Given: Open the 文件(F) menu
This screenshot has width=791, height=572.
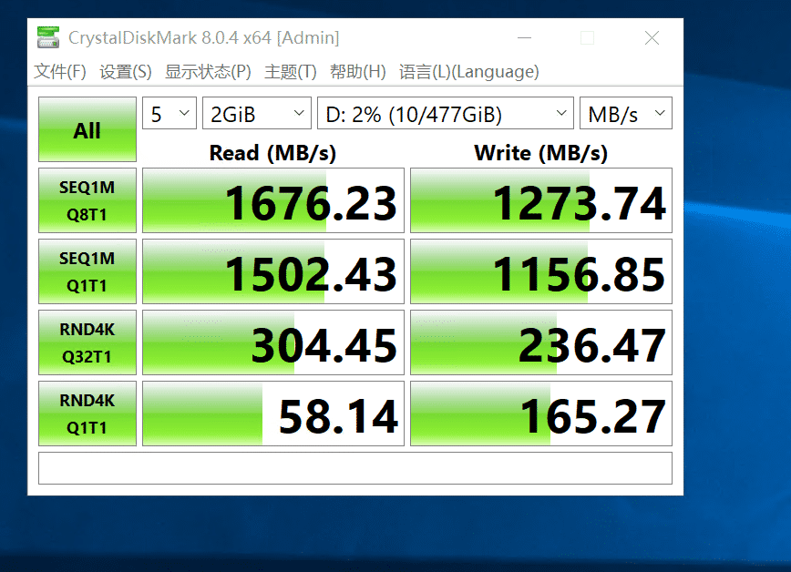Looking at the screenshot, I should tap(60, 72).
